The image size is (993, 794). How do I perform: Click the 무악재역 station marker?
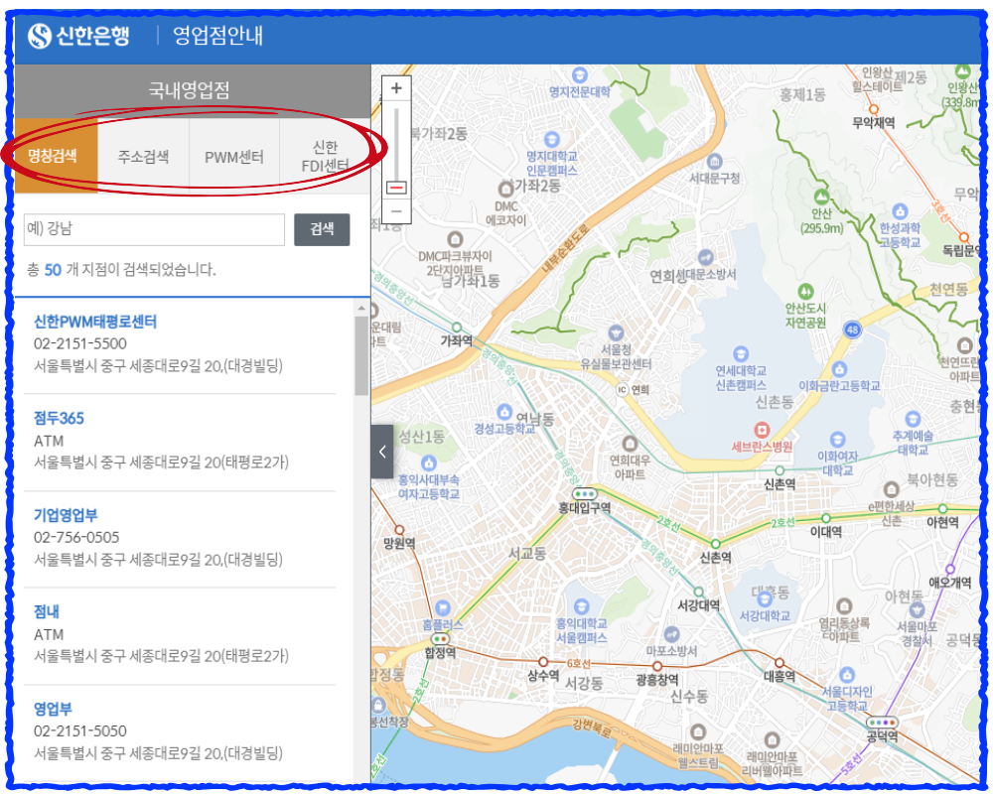point(873,110)
